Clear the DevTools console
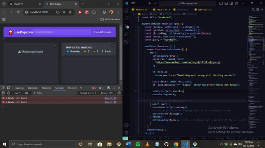Viewport: 265px width, 148px height. (x=9, y=93)
